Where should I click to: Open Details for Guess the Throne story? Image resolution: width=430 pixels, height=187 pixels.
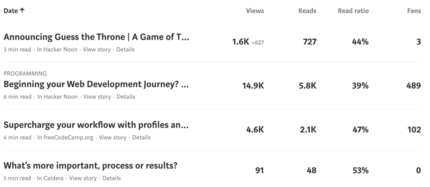(x=126, y=49)
